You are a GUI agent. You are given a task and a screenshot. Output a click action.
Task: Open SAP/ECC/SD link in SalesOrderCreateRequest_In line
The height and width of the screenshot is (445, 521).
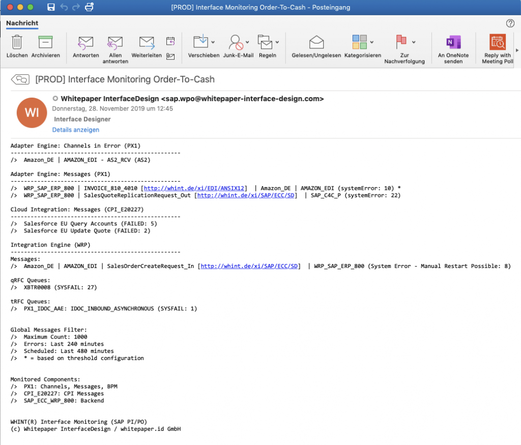point(249,266)
